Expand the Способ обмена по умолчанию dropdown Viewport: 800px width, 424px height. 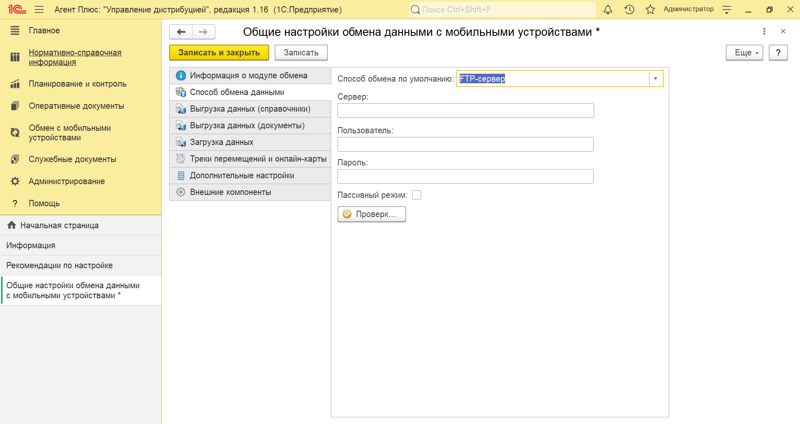tap(655, 79)
